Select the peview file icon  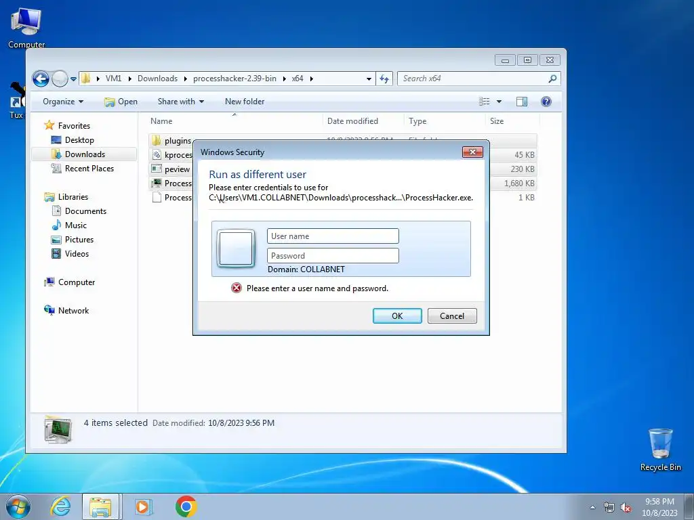157,169
